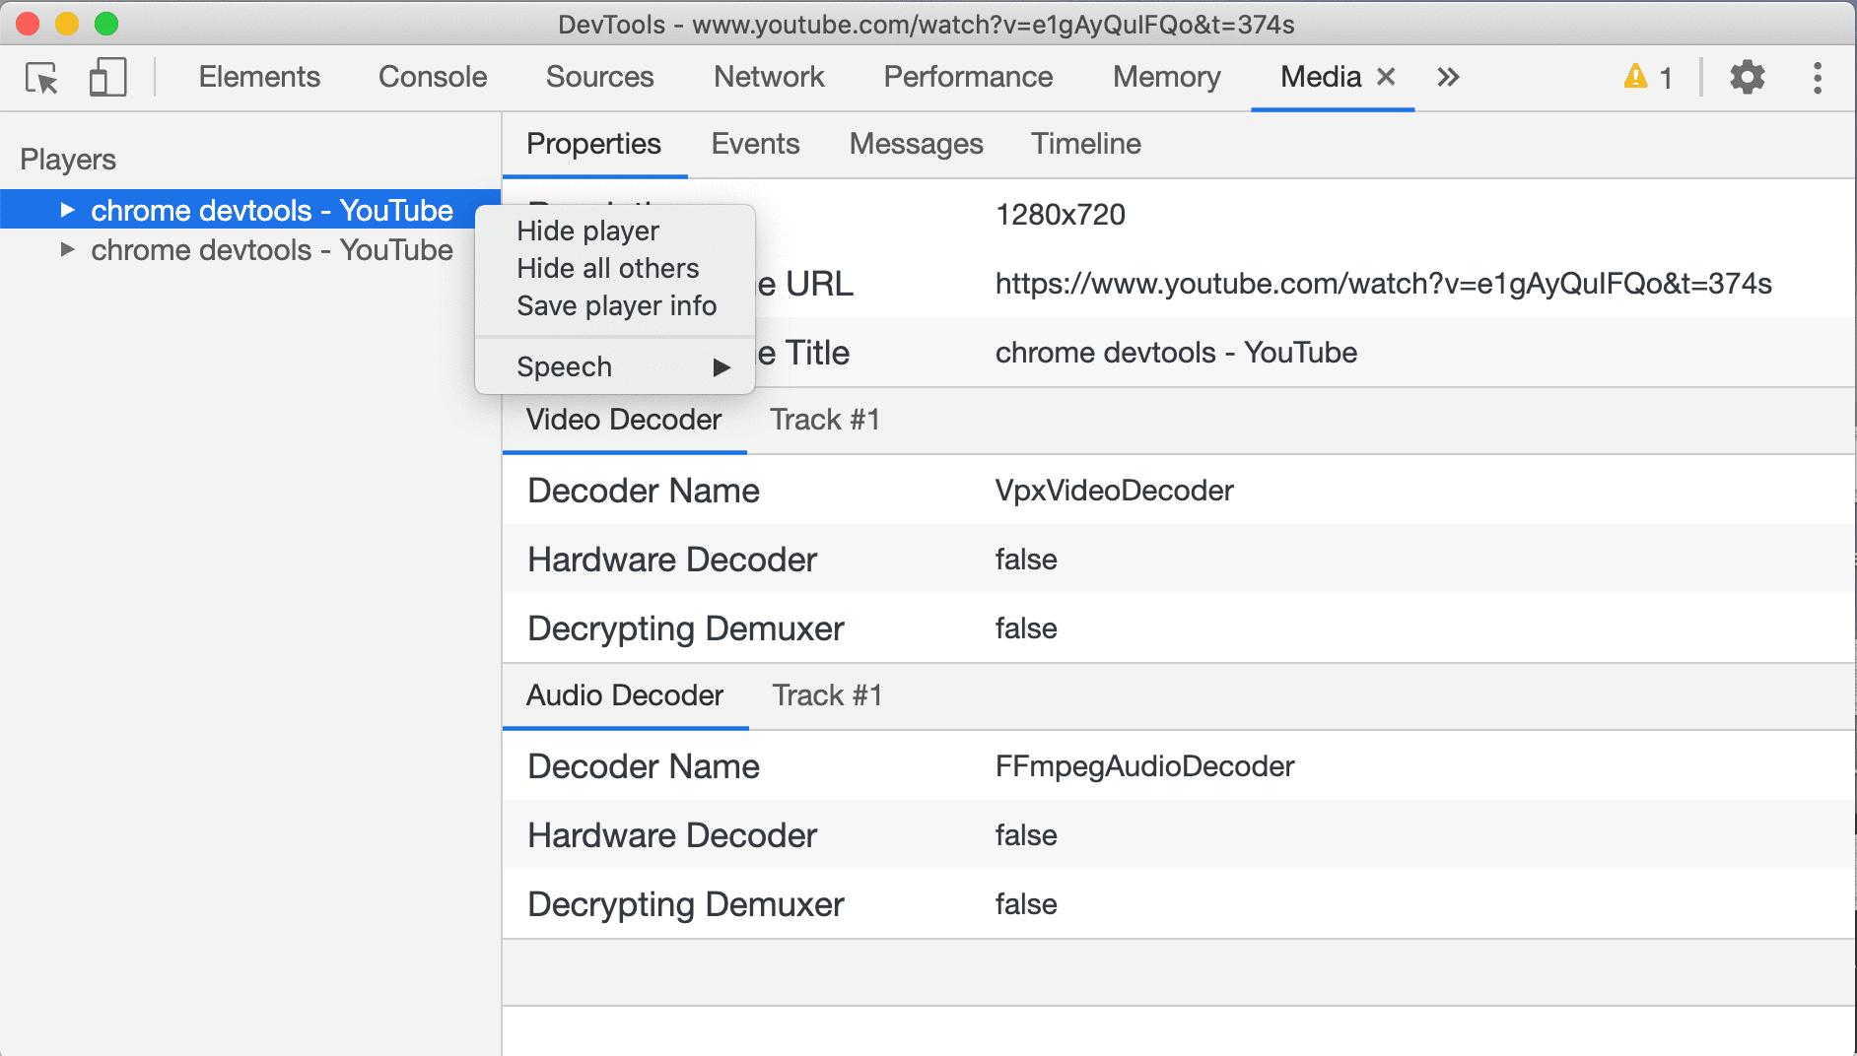Click Save player info

pos(616,305)
